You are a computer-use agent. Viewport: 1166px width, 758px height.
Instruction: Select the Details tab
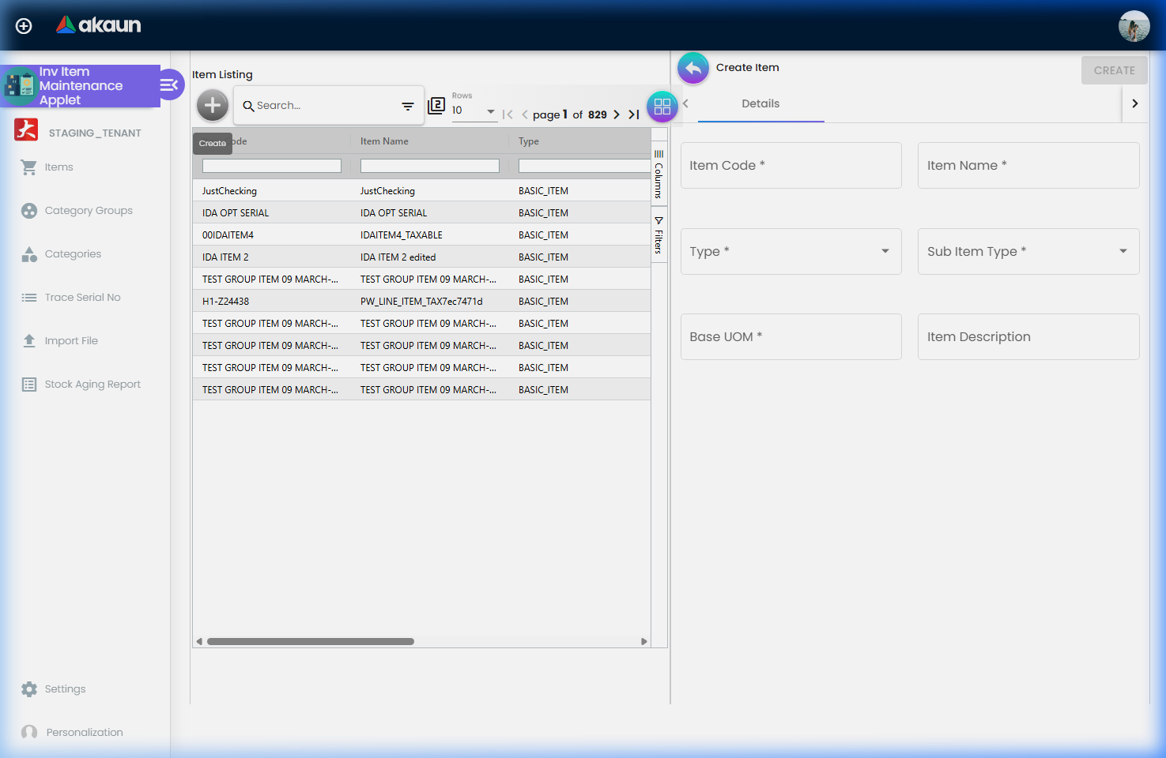pos(760,104)
